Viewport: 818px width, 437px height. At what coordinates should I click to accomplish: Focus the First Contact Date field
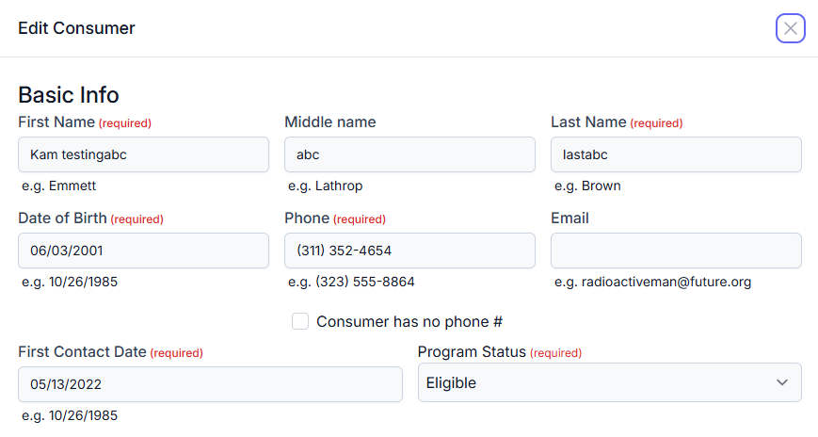click(210, 384)
